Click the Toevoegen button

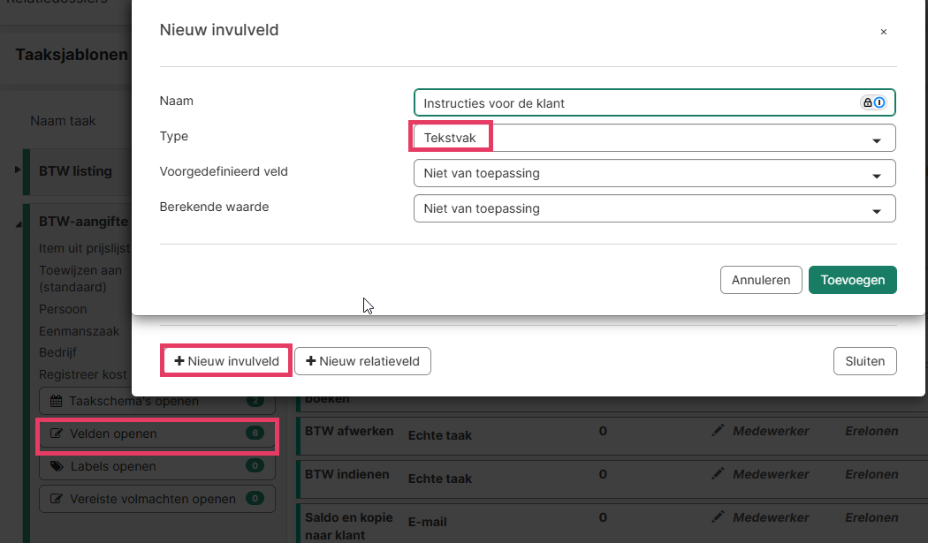point(853,280)
